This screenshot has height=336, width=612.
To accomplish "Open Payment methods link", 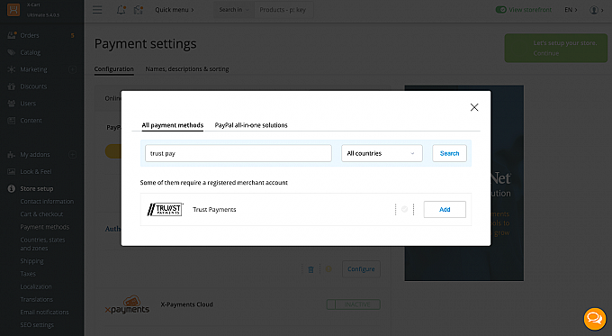I will pyautogui.click(x=44, y=227).
